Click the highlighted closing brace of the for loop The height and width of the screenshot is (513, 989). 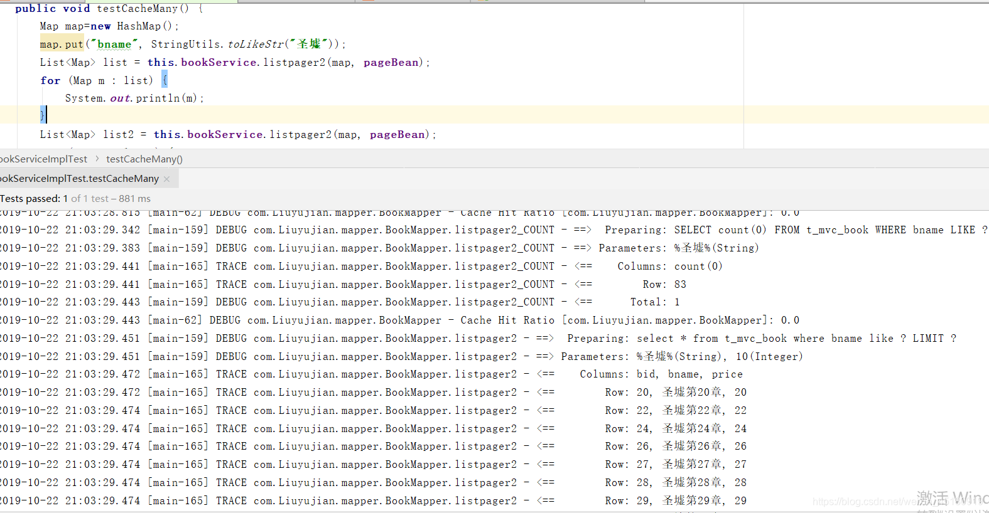point(43,115)
